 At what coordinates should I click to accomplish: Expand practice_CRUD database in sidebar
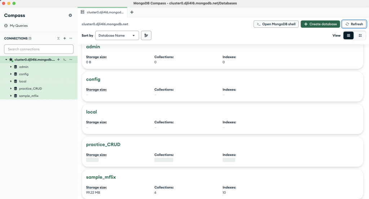tap(11, 89)
